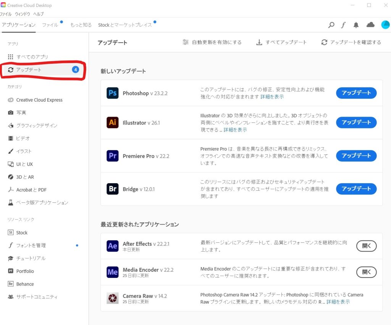391x325 pixels.
Task: Click the イラスト brush icon
Action: point(10,151)
